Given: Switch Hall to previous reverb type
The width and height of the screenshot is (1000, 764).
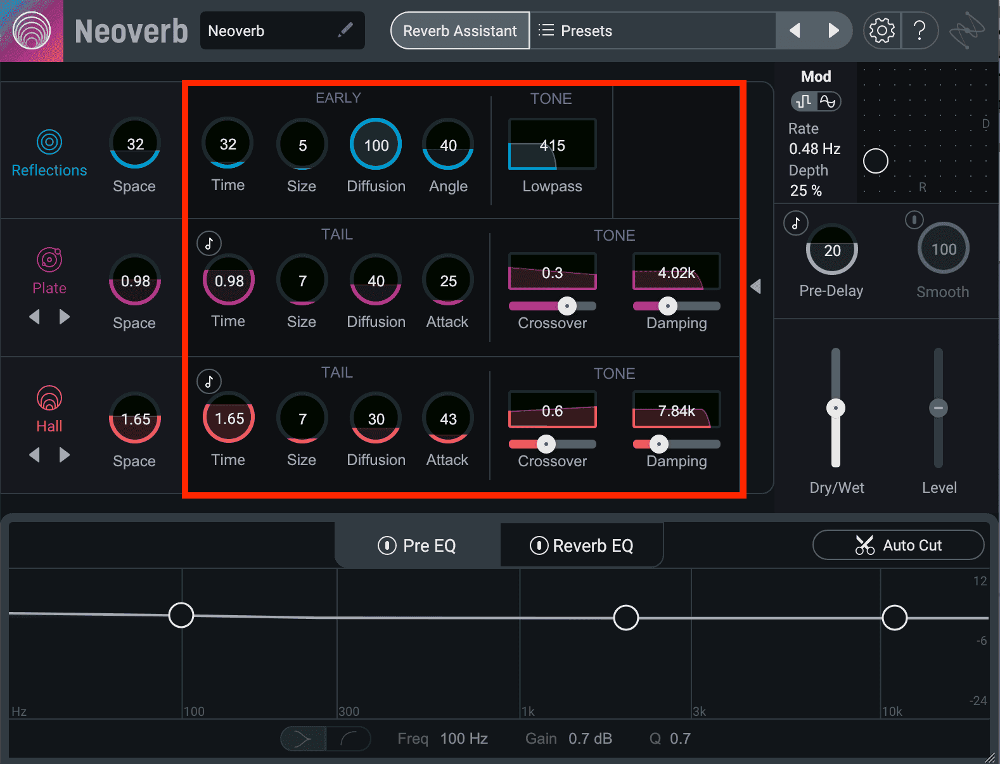Looking at the screenshot, I should pyautogui.click(x=35, y=455).
